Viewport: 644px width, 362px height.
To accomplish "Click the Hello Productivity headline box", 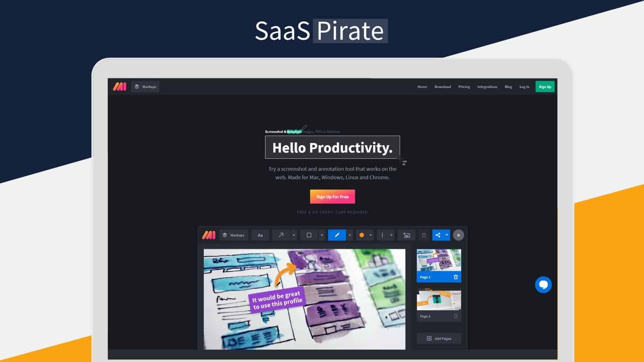I will [332, 148].
